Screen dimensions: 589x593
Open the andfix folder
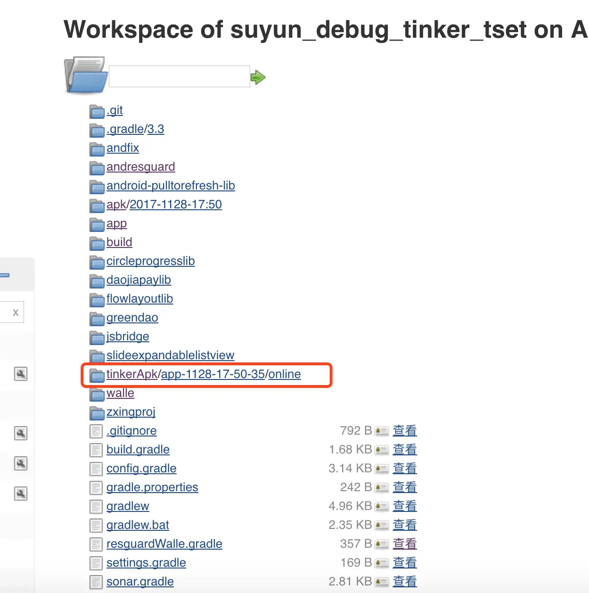123,148
